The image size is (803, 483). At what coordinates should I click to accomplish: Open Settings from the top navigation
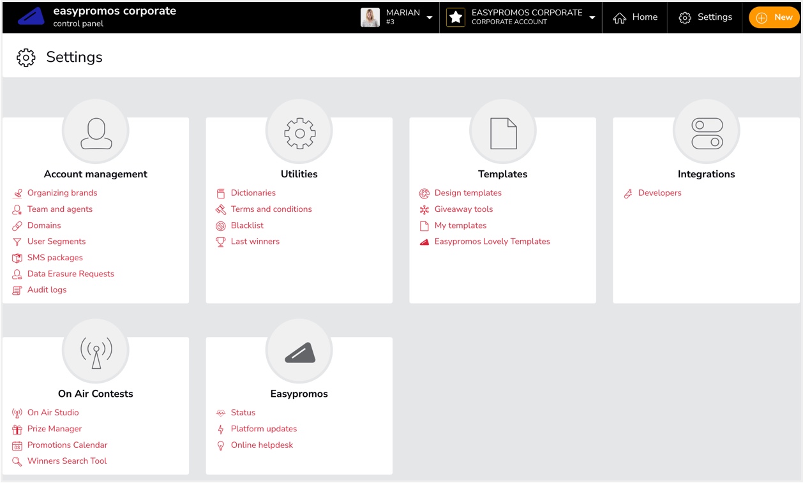coord(705,17)
